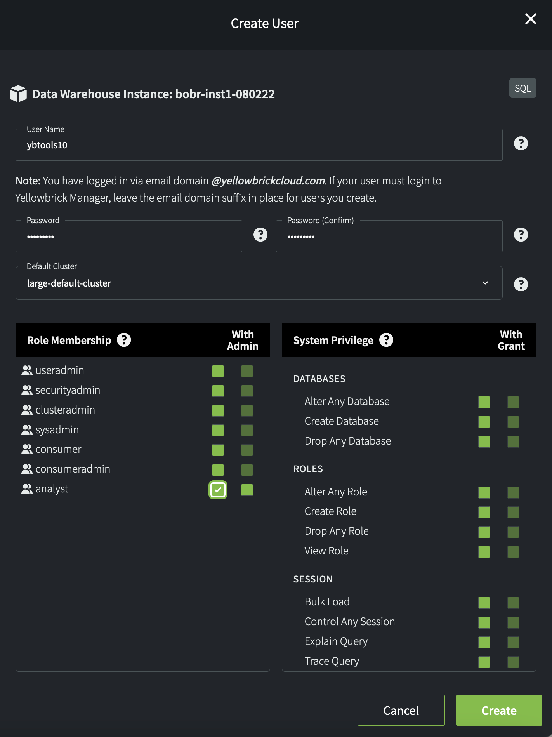The height and width of the screenshot is (737, 552).
Task: Click the useradmin role group icon
Action: [x=27, y=370]
